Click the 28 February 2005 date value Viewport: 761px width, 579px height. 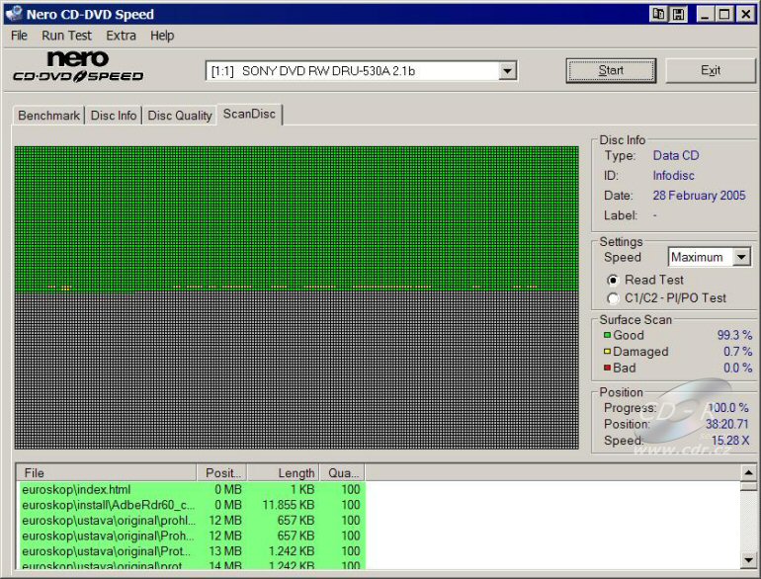[699, 195]
